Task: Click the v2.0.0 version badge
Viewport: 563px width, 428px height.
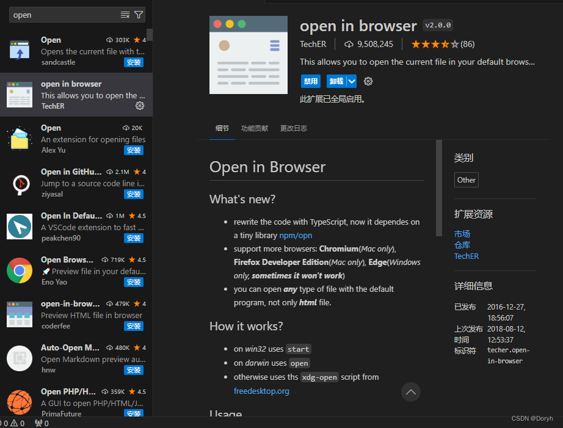Action: point(438,25)
